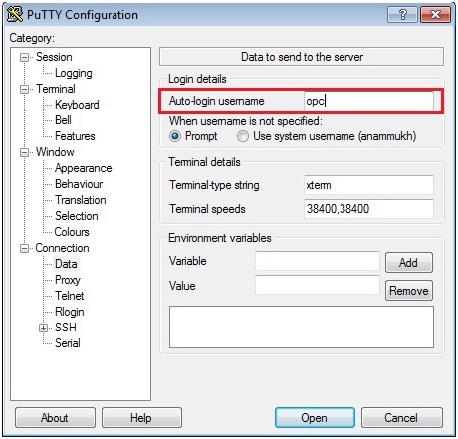Remove the selected environment variable
458x439 pixels.
pyautogui.click(x=409, y=291)
